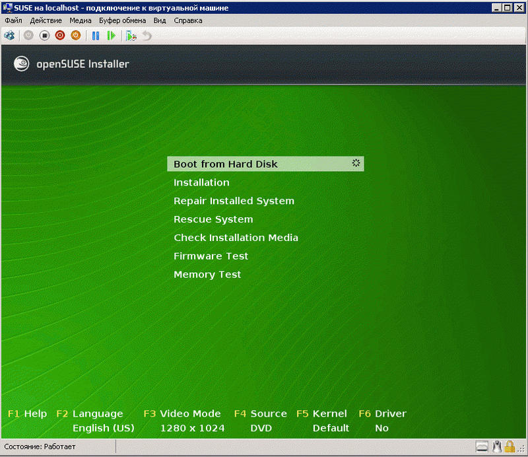This screenshot has width=528, height=457.
Task: Select the Installation boot option
Action: click(201, 182)
